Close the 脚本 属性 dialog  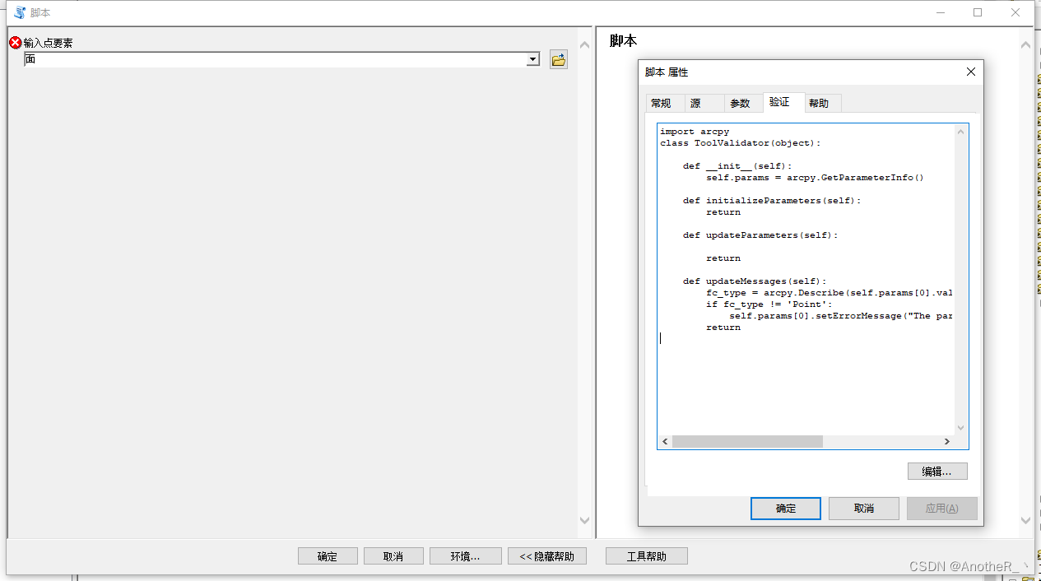[971, 72]
